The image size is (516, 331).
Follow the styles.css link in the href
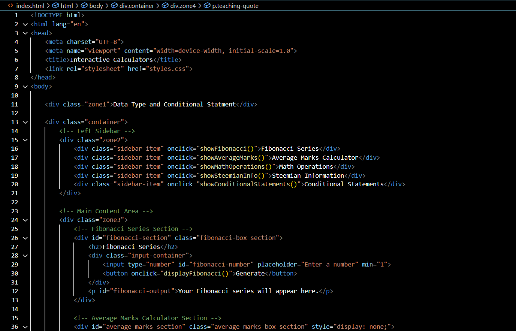(168, 69)
